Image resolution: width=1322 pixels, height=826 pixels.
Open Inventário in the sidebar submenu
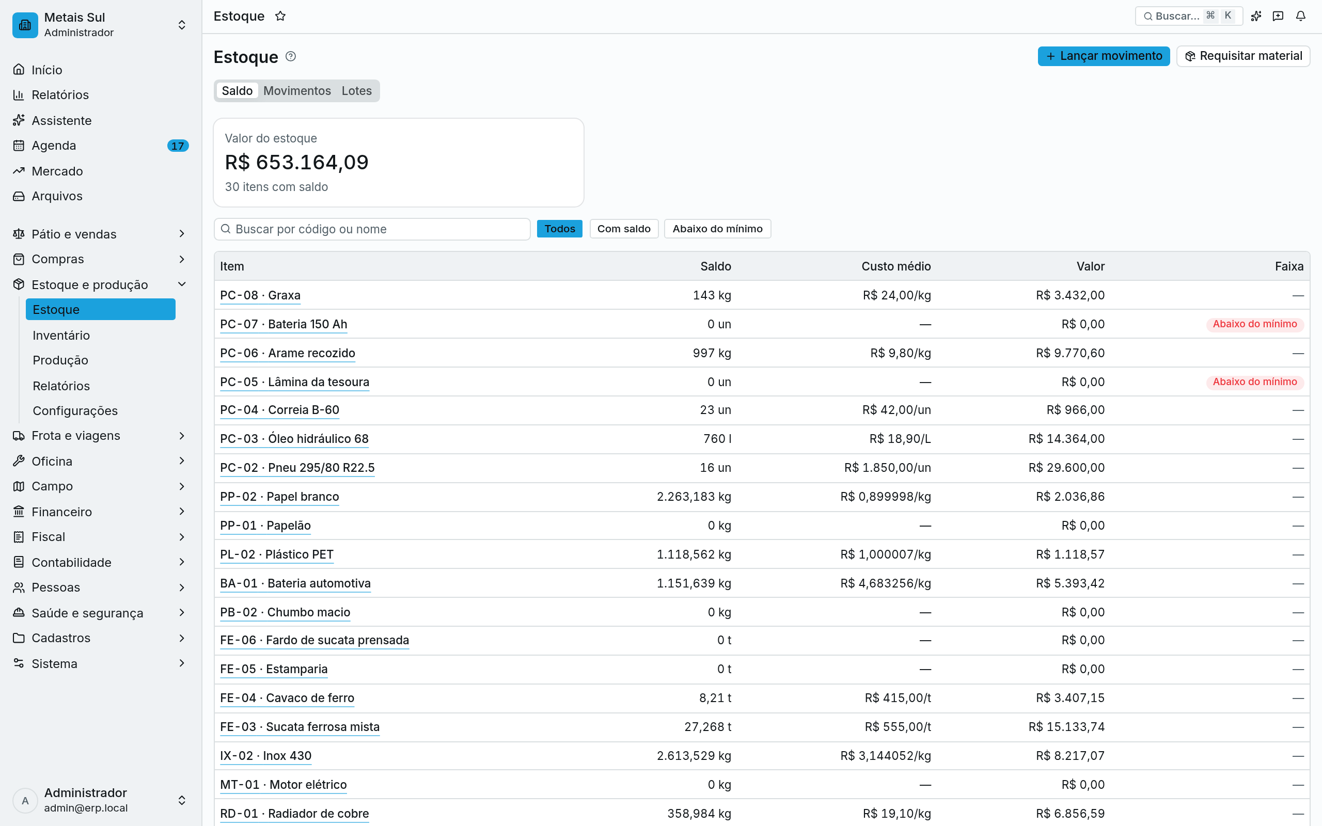tap(101, 336)
